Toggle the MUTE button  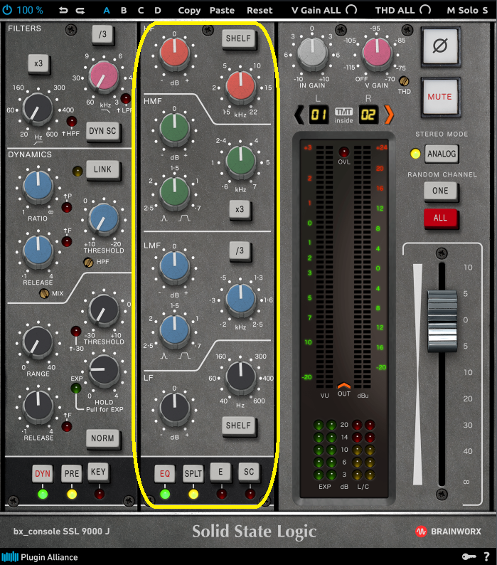tap(440, 97)
